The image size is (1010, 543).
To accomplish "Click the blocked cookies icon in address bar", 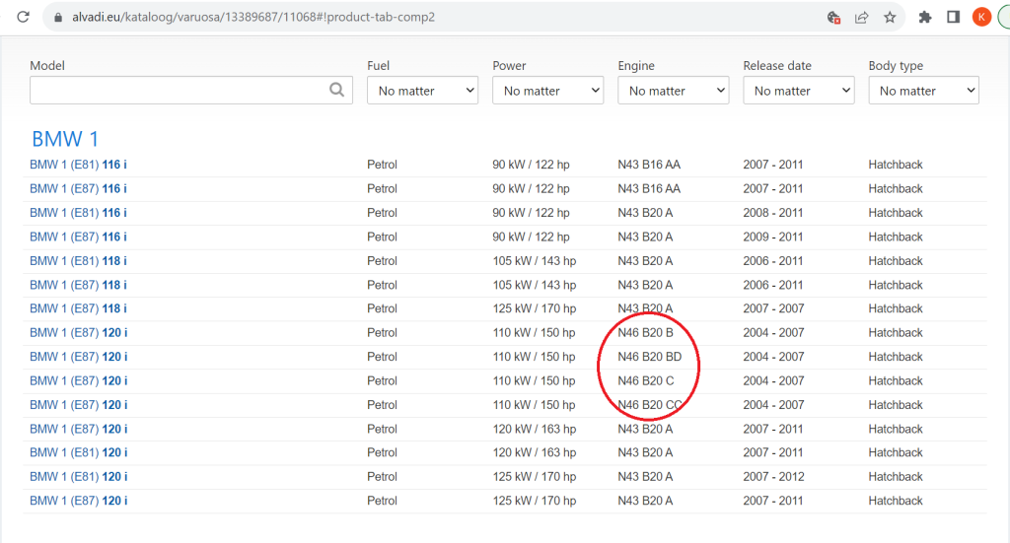I will [834, 17].
